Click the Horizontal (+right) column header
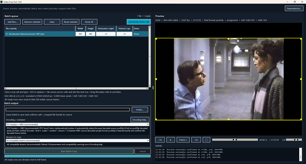The width and height of the screenshot is (306, 164). [x=106, y=28]
